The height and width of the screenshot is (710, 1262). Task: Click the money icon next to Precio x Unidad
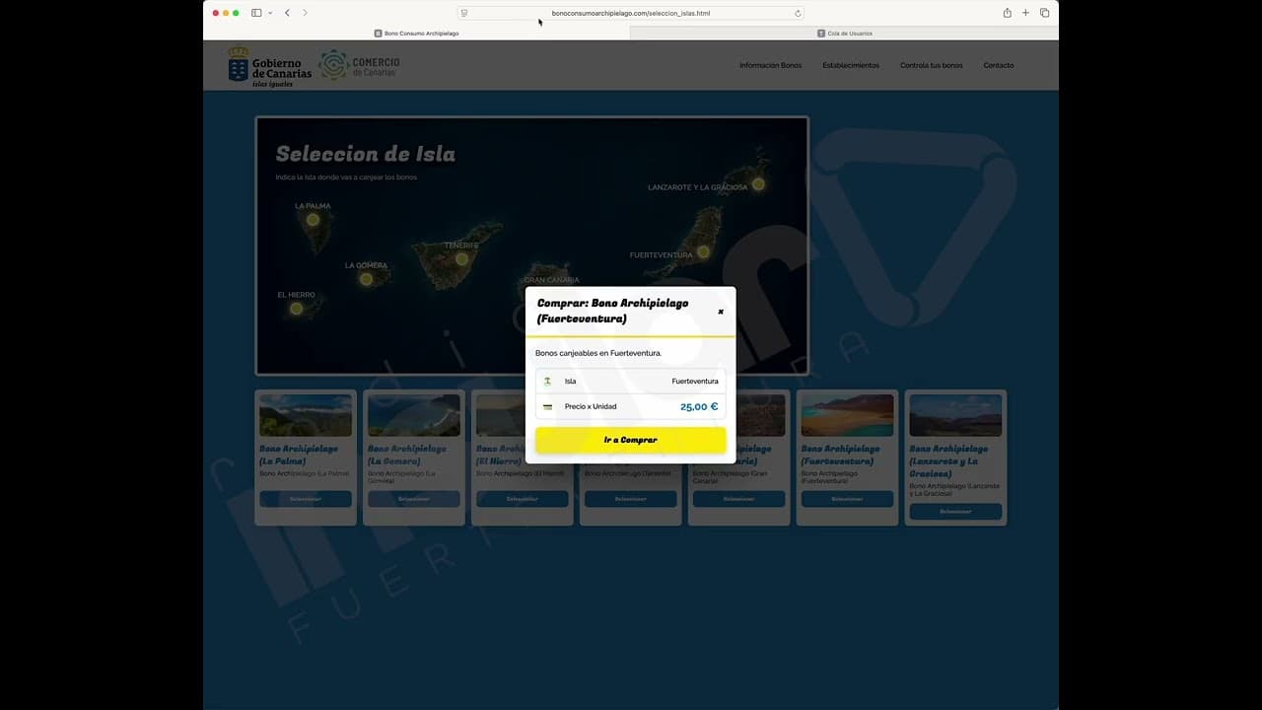[x=547, y=406]
